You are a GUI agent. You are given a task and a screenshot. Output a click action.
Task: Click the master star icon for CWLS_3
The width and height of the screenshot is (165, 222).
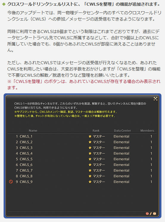tap(90, 148)
